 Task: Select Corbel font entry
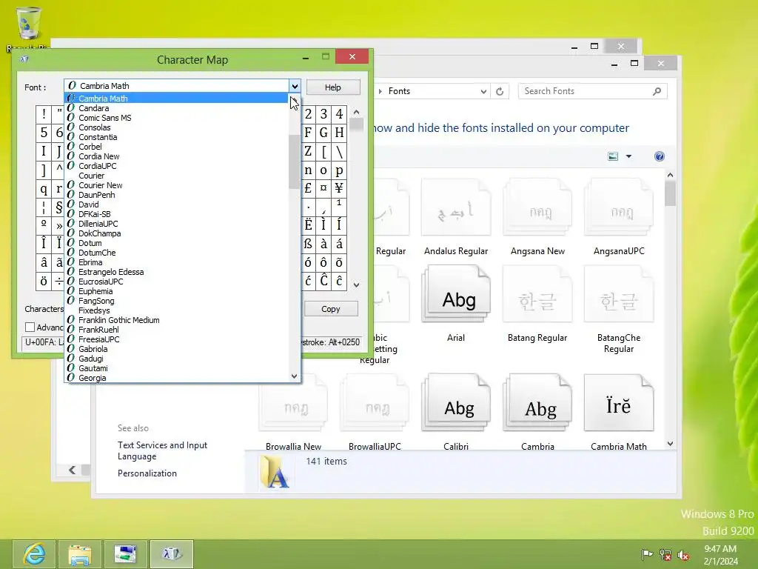pyautogui.click(x=177, y=147)
